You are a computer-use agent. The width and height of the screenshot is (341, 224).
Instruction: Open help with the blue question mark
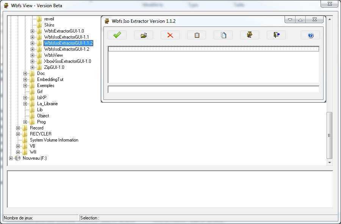pyautogui.click(x=310, y=35)
